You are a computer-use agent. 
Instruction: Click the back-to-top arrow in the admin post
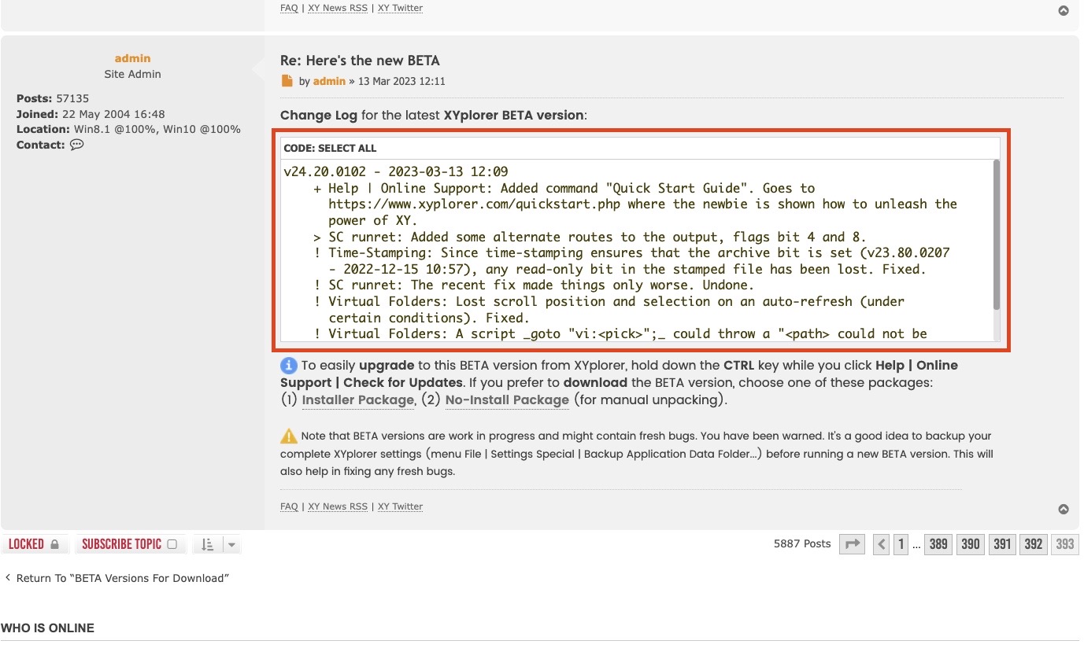1064,510
